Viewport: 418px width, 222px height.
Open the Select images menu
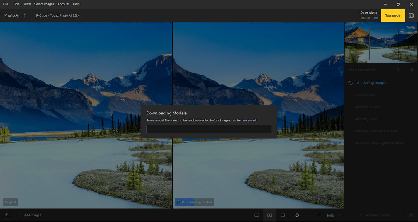(44, 4)
